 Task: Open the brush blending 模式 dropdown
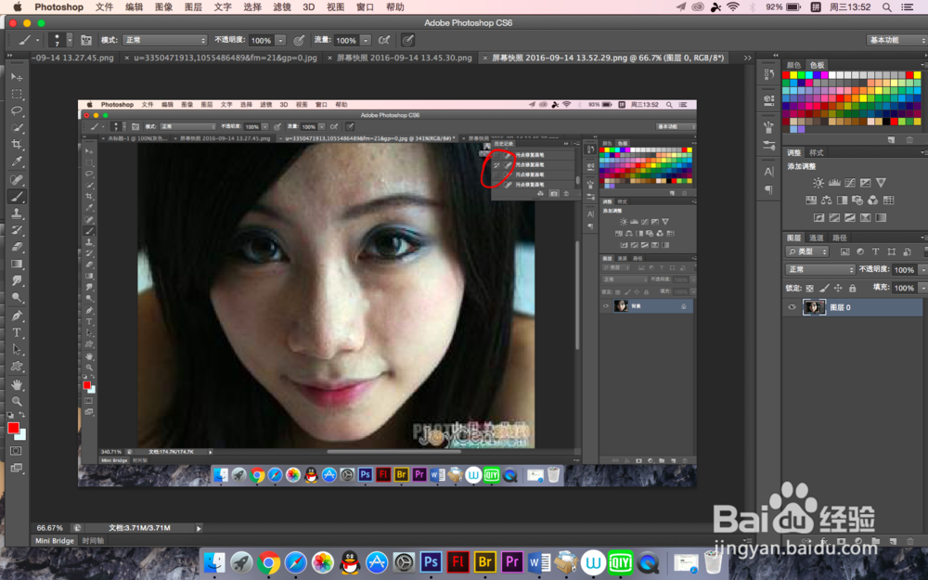pos(164,40)
